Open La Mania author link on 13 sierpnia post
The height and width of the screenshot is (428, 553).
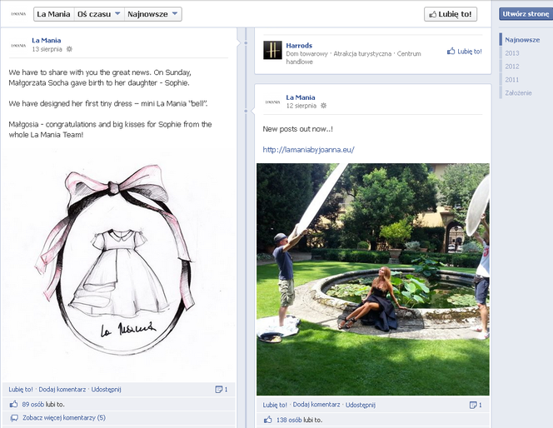(x=46, y=40)
